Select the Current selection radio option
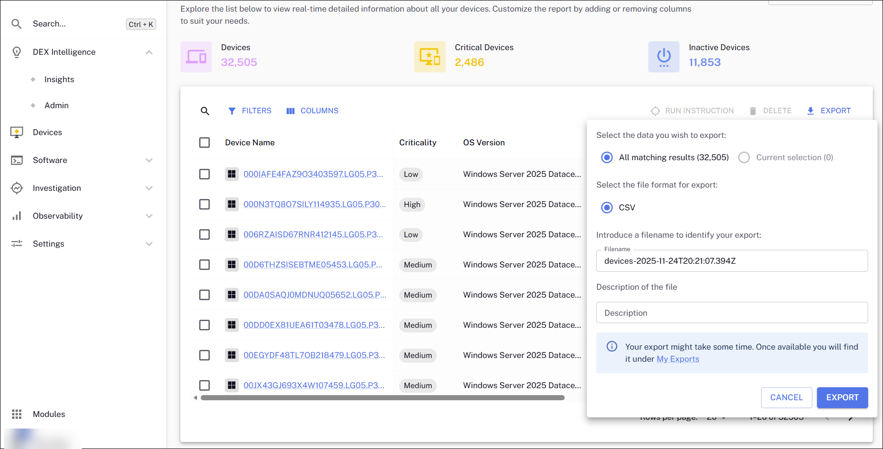 744,157
